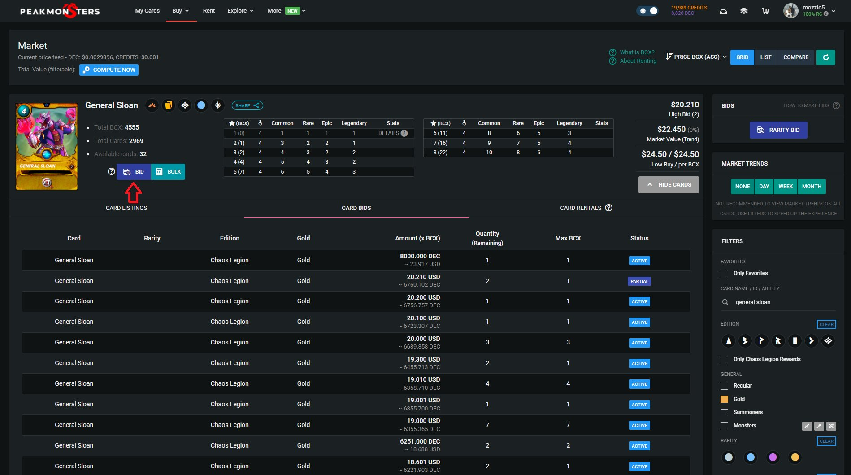
Task: Open the mozzie5 account dropdown
Action: click(x=833, y=11)
